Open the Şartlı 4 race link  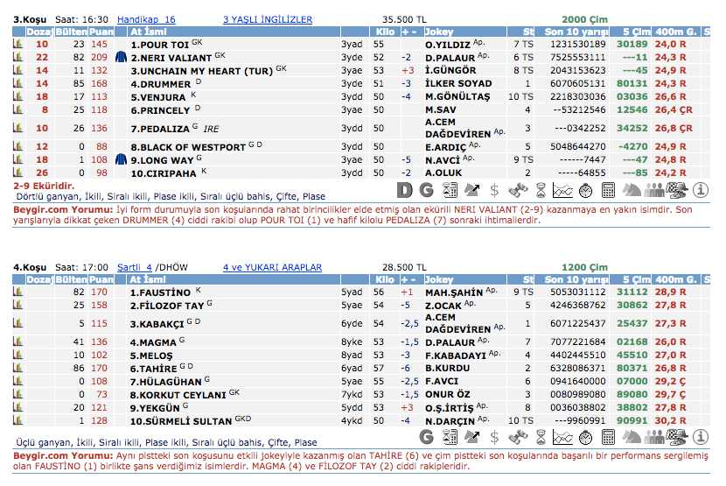click(135, 267)
